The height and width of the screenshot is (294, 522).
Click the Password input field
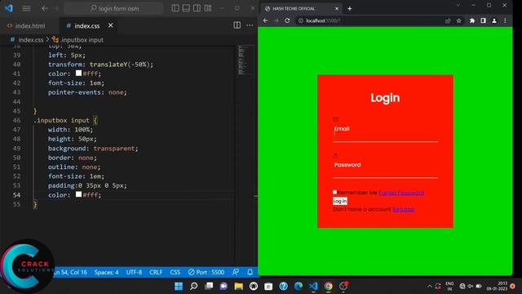coord(385,169)
